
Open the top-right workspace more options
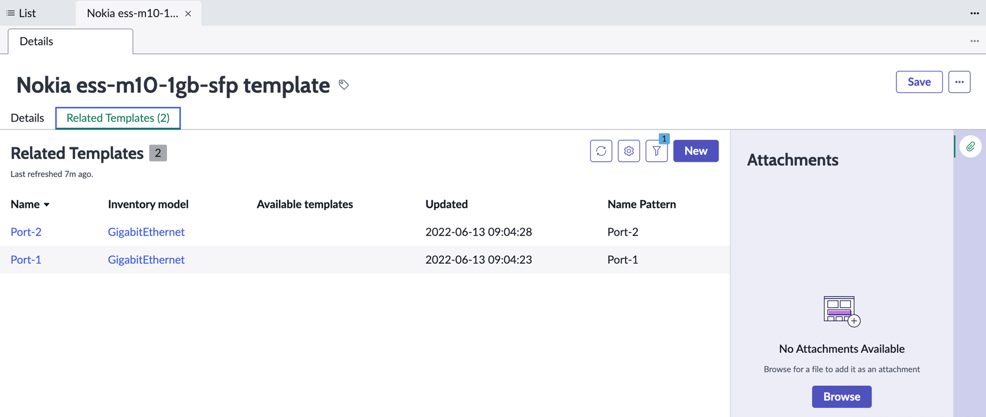pyautogui.click(x=974, y=13)
